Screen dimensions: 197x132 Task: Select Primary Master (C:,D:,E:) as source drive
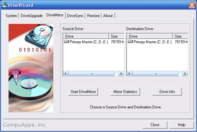click(89, 42)
